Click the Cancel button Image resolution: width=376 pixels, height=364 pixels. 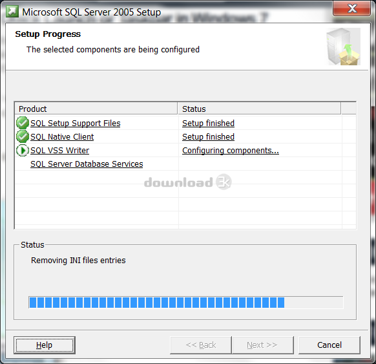(329, 345)
